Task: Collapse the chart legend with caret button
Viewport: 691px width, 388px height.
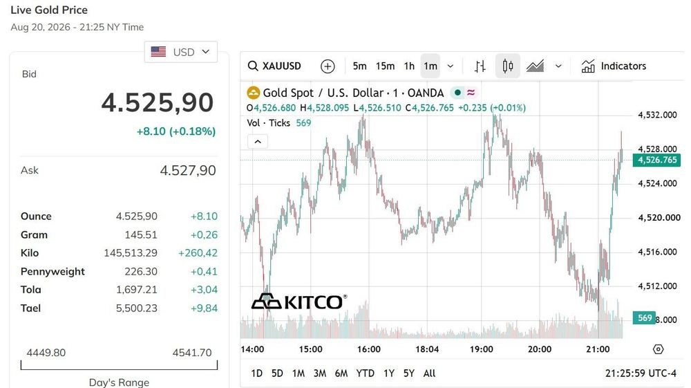Action: [258, 142]
